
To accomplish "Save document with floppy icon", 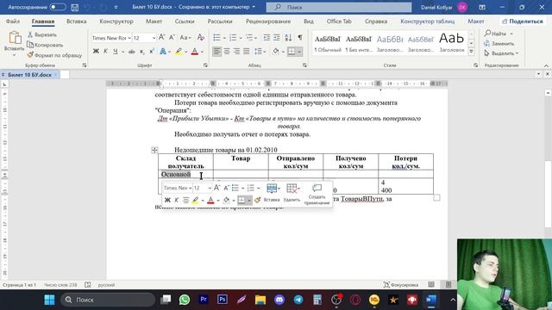I will tap(75, 7).
